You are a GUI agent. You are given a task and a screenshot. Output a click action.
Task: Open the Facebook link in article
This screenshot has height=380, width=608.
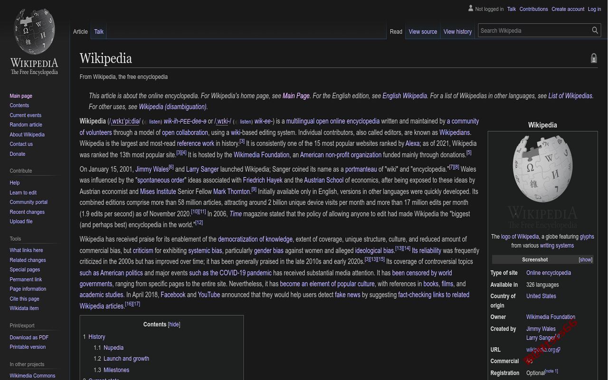pyautogui.click(x=173, y=295)
